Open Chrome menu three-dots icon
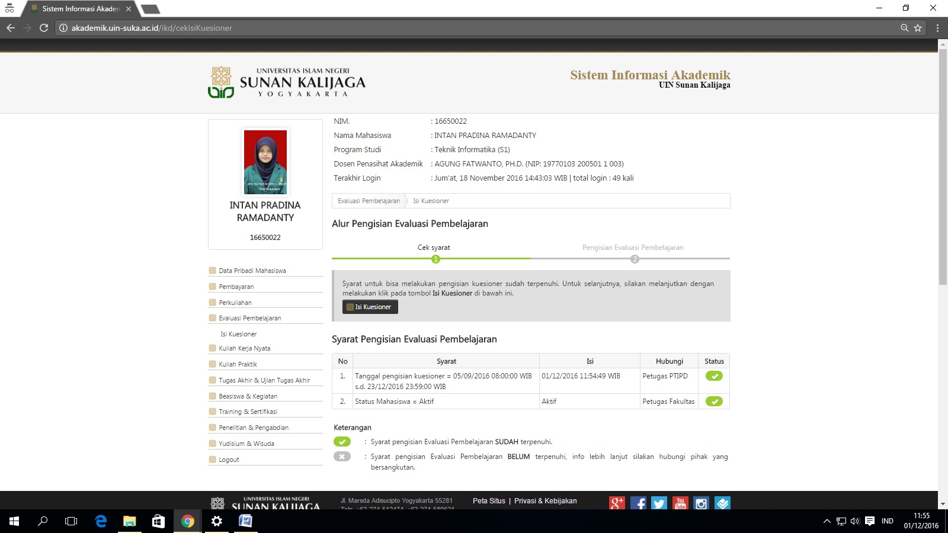Image resolution: width=948 pixels, height=533 pixels. click(x=937, y=28)
